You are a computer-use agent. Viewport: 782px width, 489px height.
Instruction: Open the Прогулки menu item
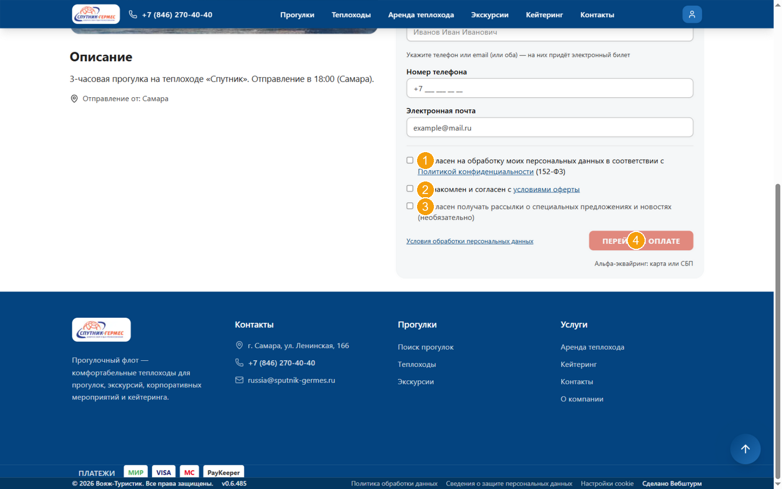point(297,15)
